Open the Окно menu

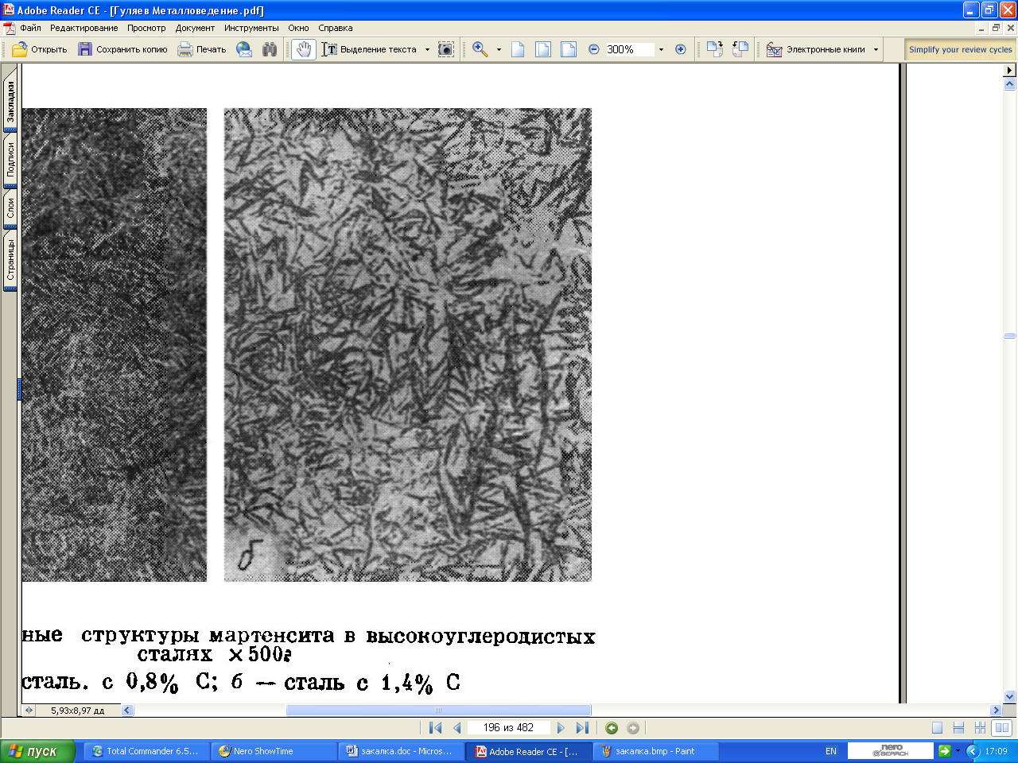(298, 28)
